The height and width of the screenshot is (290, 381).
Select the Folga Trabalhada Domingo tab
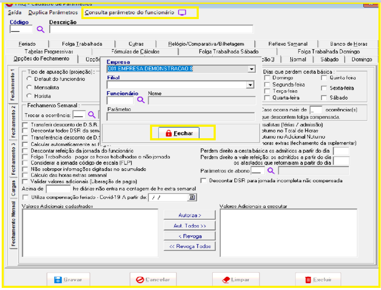tap(328, 52)
